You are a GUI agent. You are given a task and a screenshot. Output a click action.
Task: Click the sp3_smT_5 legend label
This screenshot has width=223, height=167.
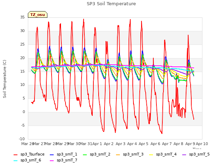(199, 154)
